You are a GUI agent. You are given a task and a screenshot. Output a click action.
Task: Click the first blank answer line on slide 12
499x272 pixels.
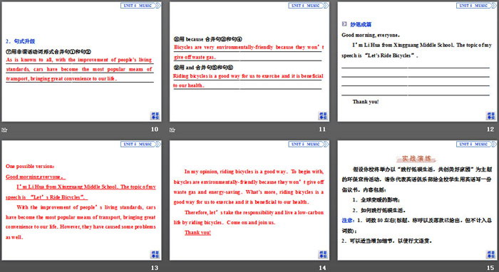416,68
